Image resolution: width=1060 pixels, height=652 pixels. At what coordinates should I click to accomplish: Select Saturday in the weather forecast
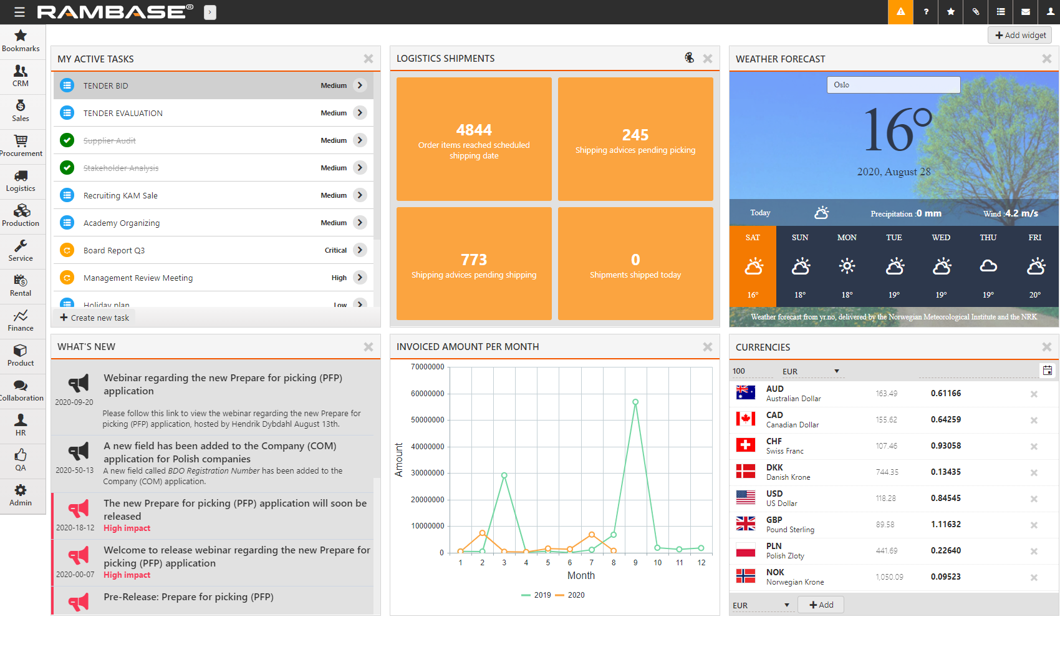pos(753,265)
